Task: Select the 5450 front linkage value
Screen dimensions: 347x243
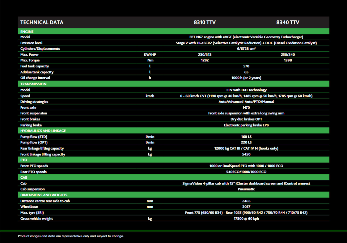Action: coord(246,154)
